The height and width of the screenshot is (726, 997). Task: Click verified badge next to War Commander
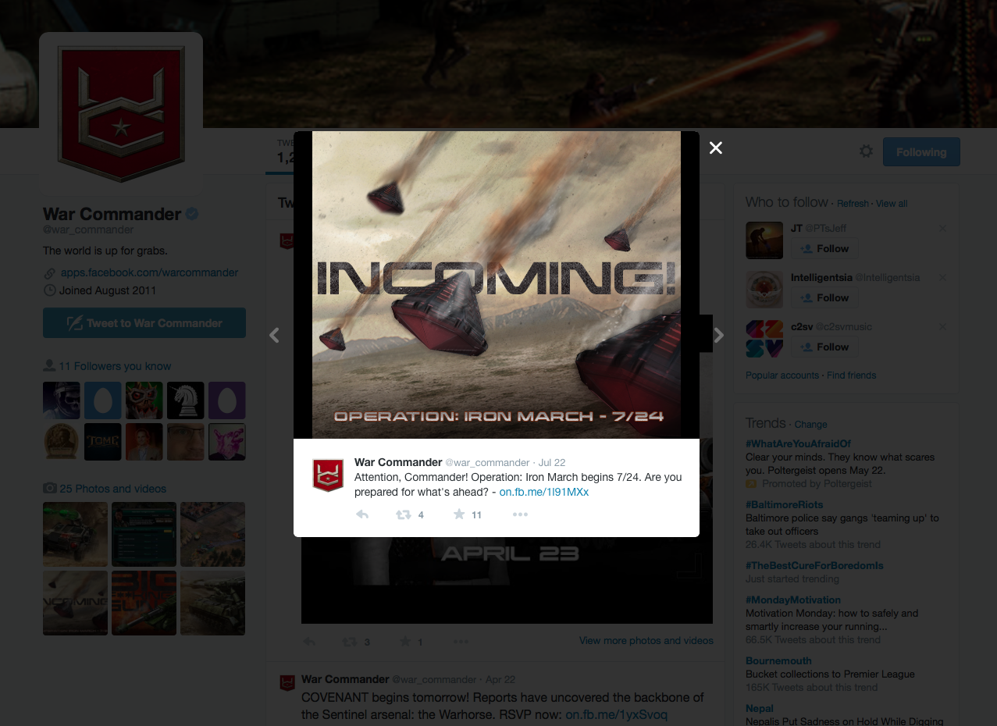point(192,214)
